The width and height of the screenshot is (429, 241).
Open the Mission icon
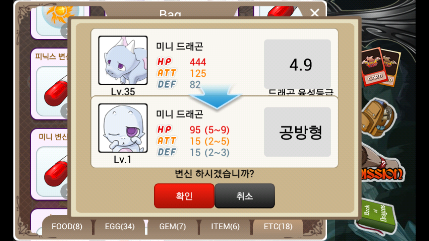[382, 167]
